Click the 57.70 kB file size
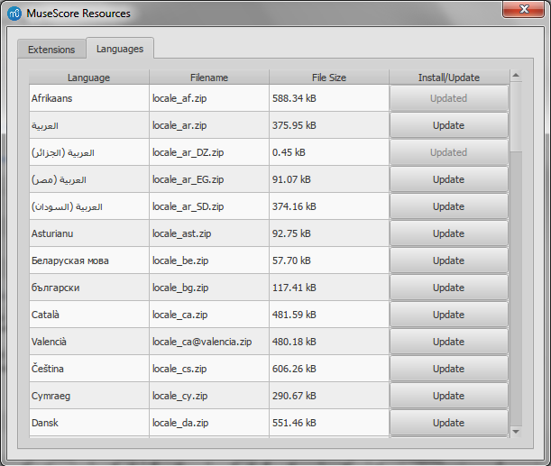The height and width of the screenshot is (466, 551). [x=291, y=260]
